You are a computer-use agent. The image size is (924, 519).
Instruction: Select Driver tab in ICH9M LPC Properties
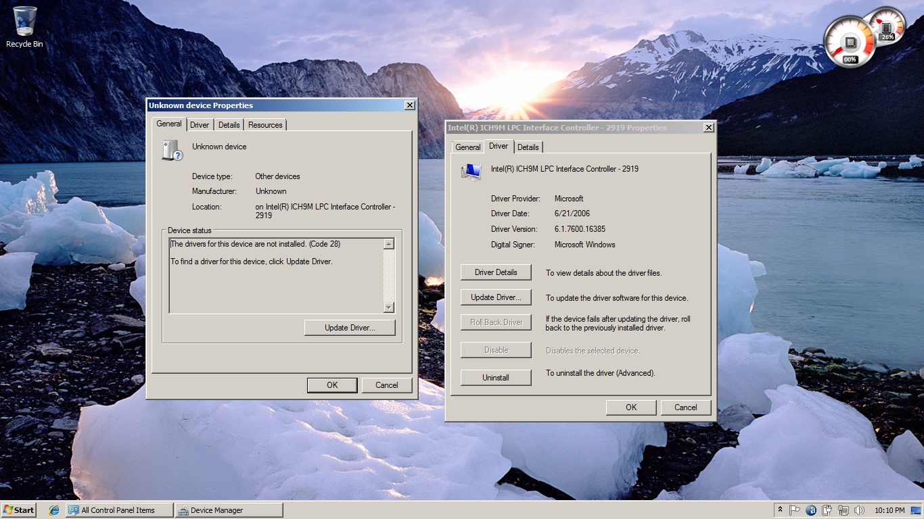[499, 146]
